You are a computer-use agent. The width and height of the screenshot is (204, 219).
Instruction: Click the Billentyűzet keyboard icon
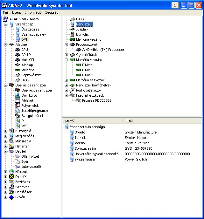click(x=18, y=156)
